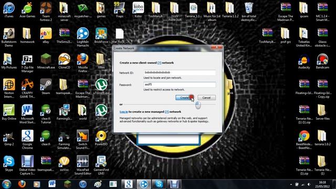Open the managed network help (?) link
The height and width of the screenshot is (189, 336).
pyautogui.click(x=167, y=112)
